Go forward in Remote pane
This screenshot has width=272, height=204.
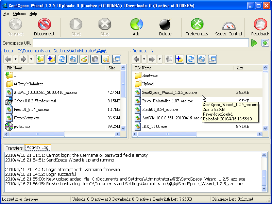pyautogui.click(x=152, y=59)
